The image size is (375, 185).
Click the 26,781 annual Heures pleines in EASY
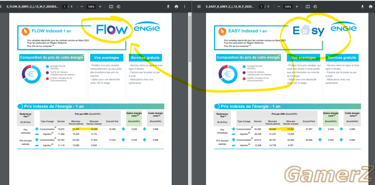pyautogui.click(x=273, y=140)
